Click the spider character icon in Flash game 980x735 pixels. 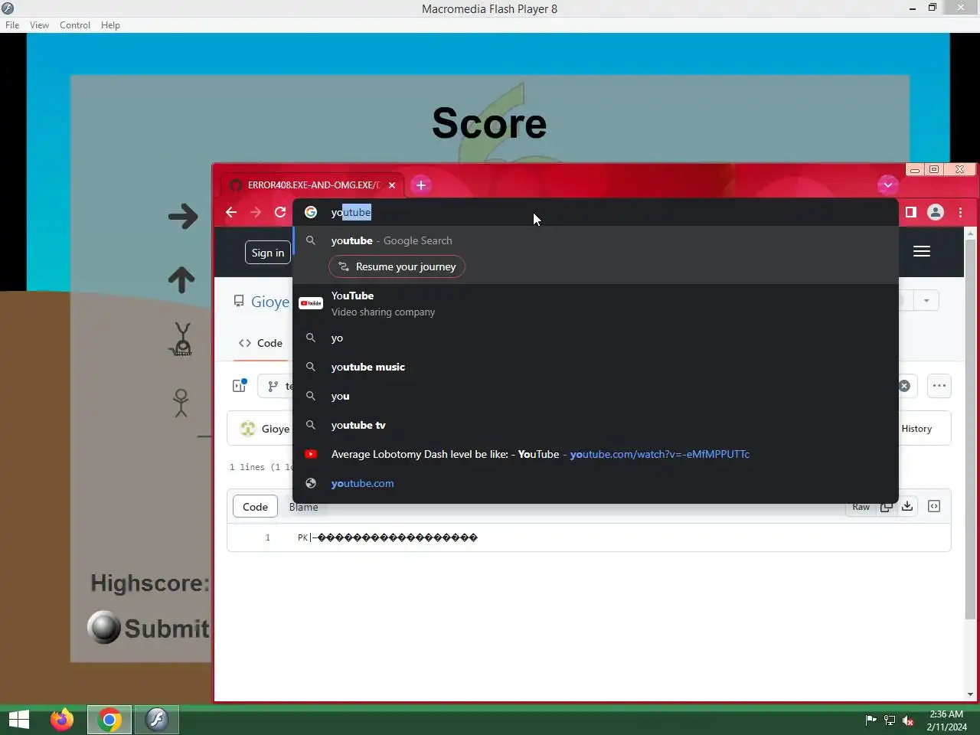(182, 339)
